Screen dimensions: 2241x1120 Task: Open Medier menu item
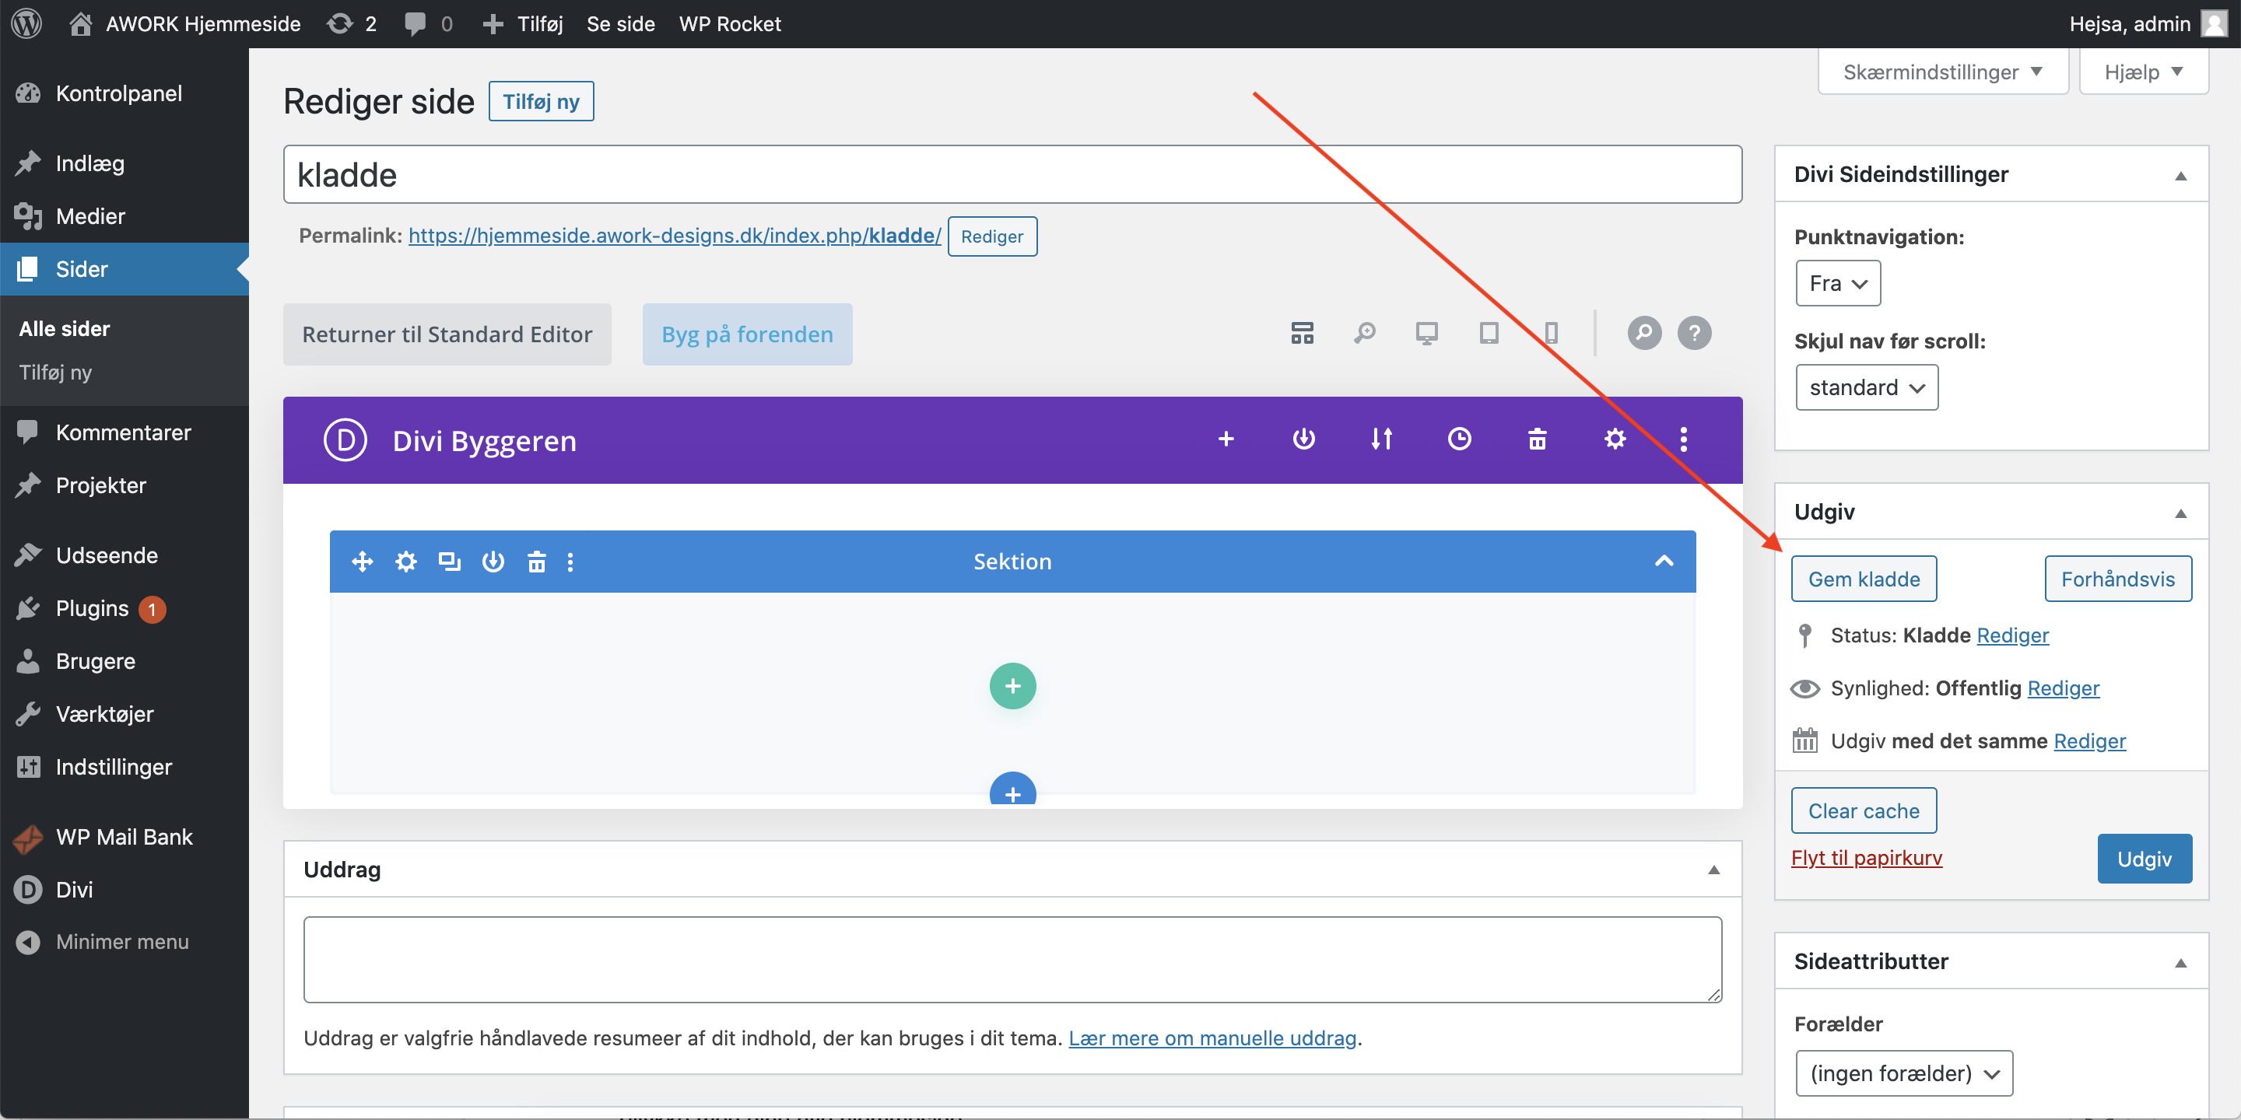[124, 215]
